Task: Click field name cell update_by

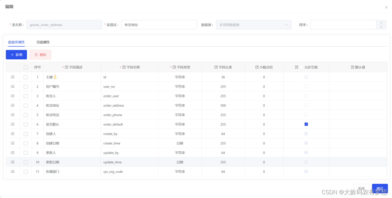Action: pos(130,153)
